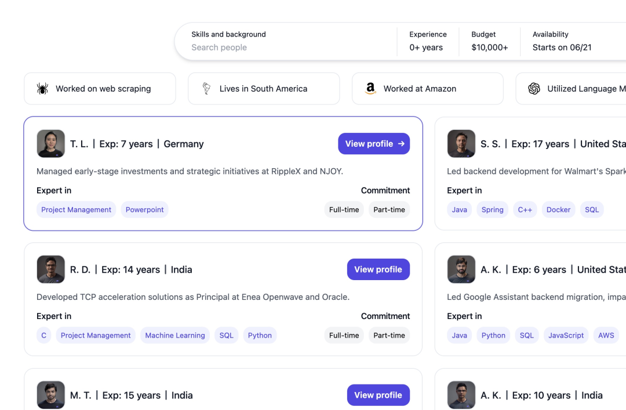The image size is (626, 410).
Task: Click Python tag on A. K.'s card
Action: click(x=493, y=335)
